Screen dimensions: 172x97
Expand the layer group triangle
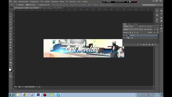tap(127, 38)
